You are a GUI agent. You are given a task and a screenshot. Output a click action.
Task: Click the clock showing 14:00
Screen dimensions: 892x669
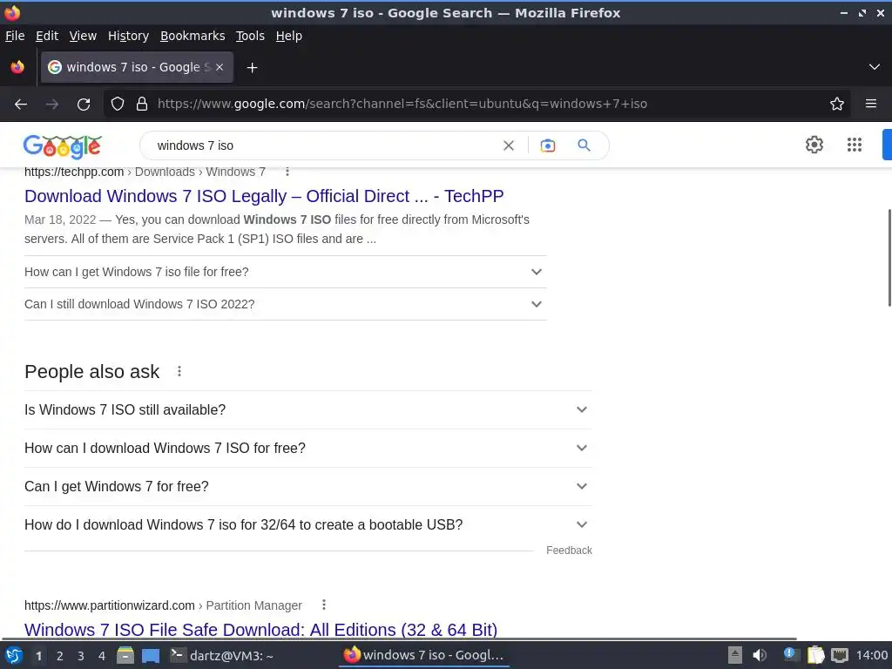click(871, 655)
